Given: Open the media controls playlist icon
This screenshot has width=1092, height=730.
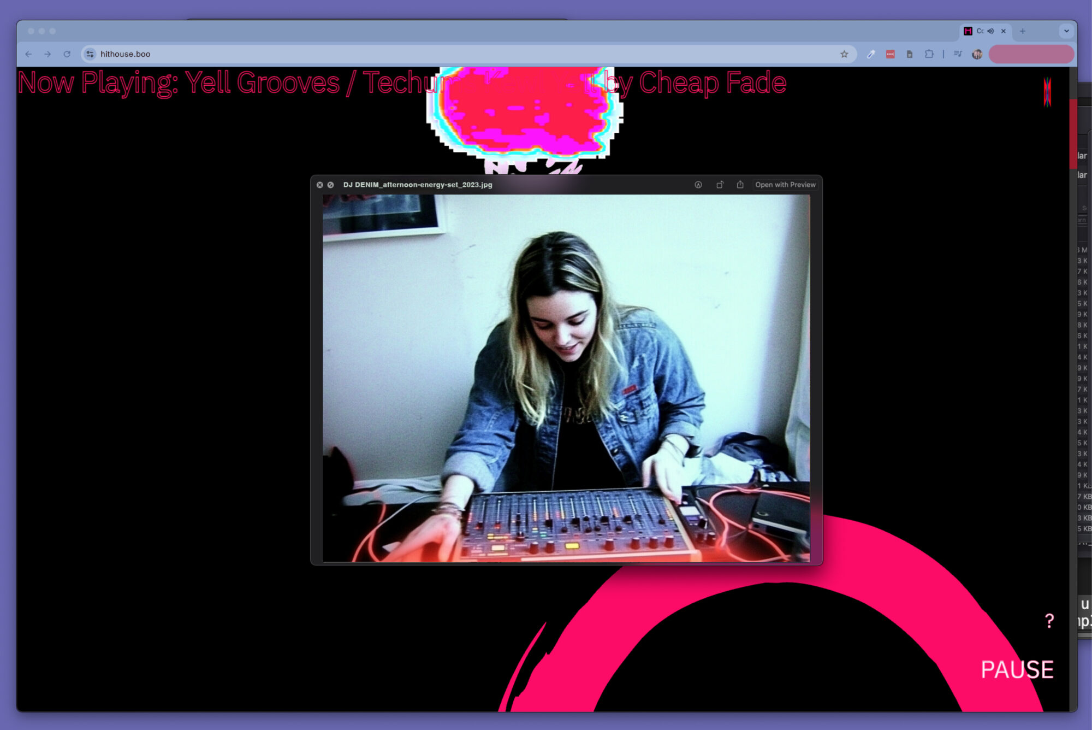Looking at the screenshot, I should point(958,54).
